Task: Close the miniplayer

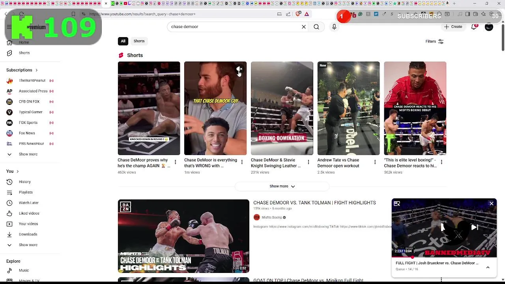Action: tap(491, 204)
